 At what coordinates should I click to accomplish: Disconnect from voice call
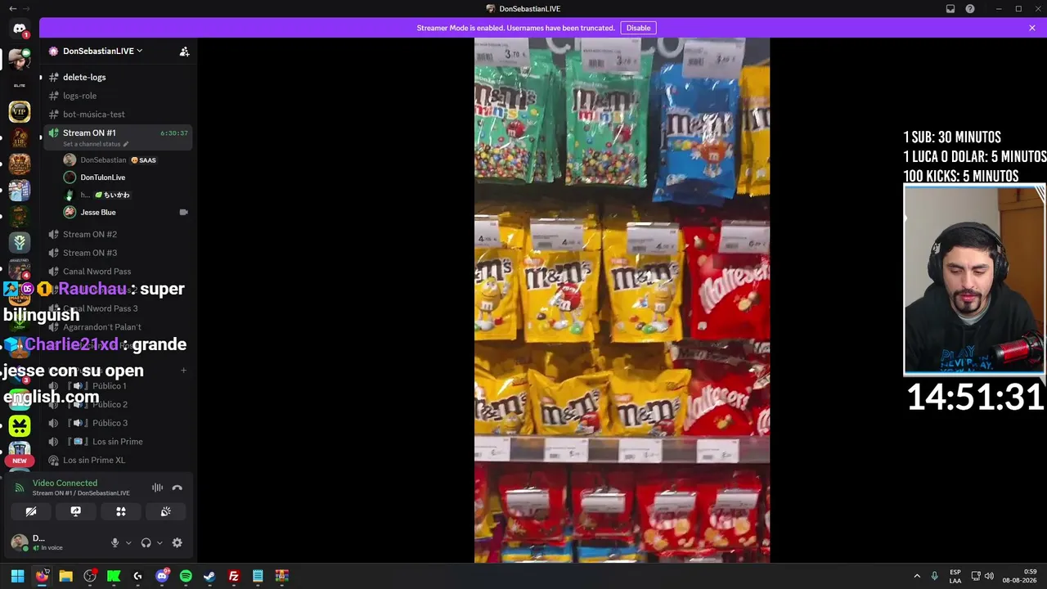coord(177,488)
